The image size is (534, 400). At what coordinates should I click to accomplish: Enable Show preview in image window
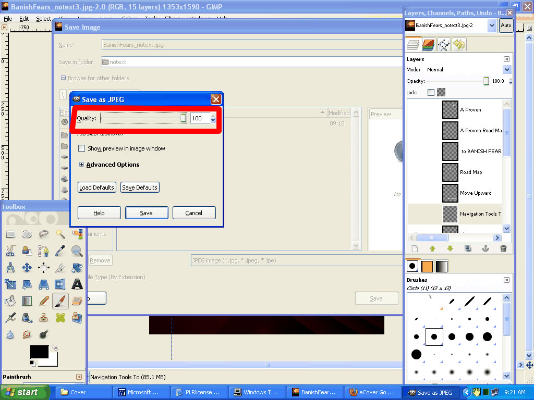81,148
